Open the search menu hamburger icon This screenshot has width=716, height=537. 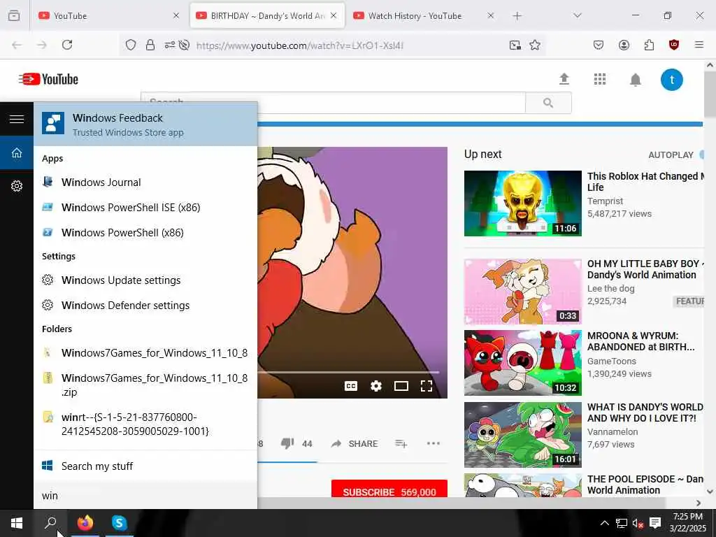coord(17,119)
